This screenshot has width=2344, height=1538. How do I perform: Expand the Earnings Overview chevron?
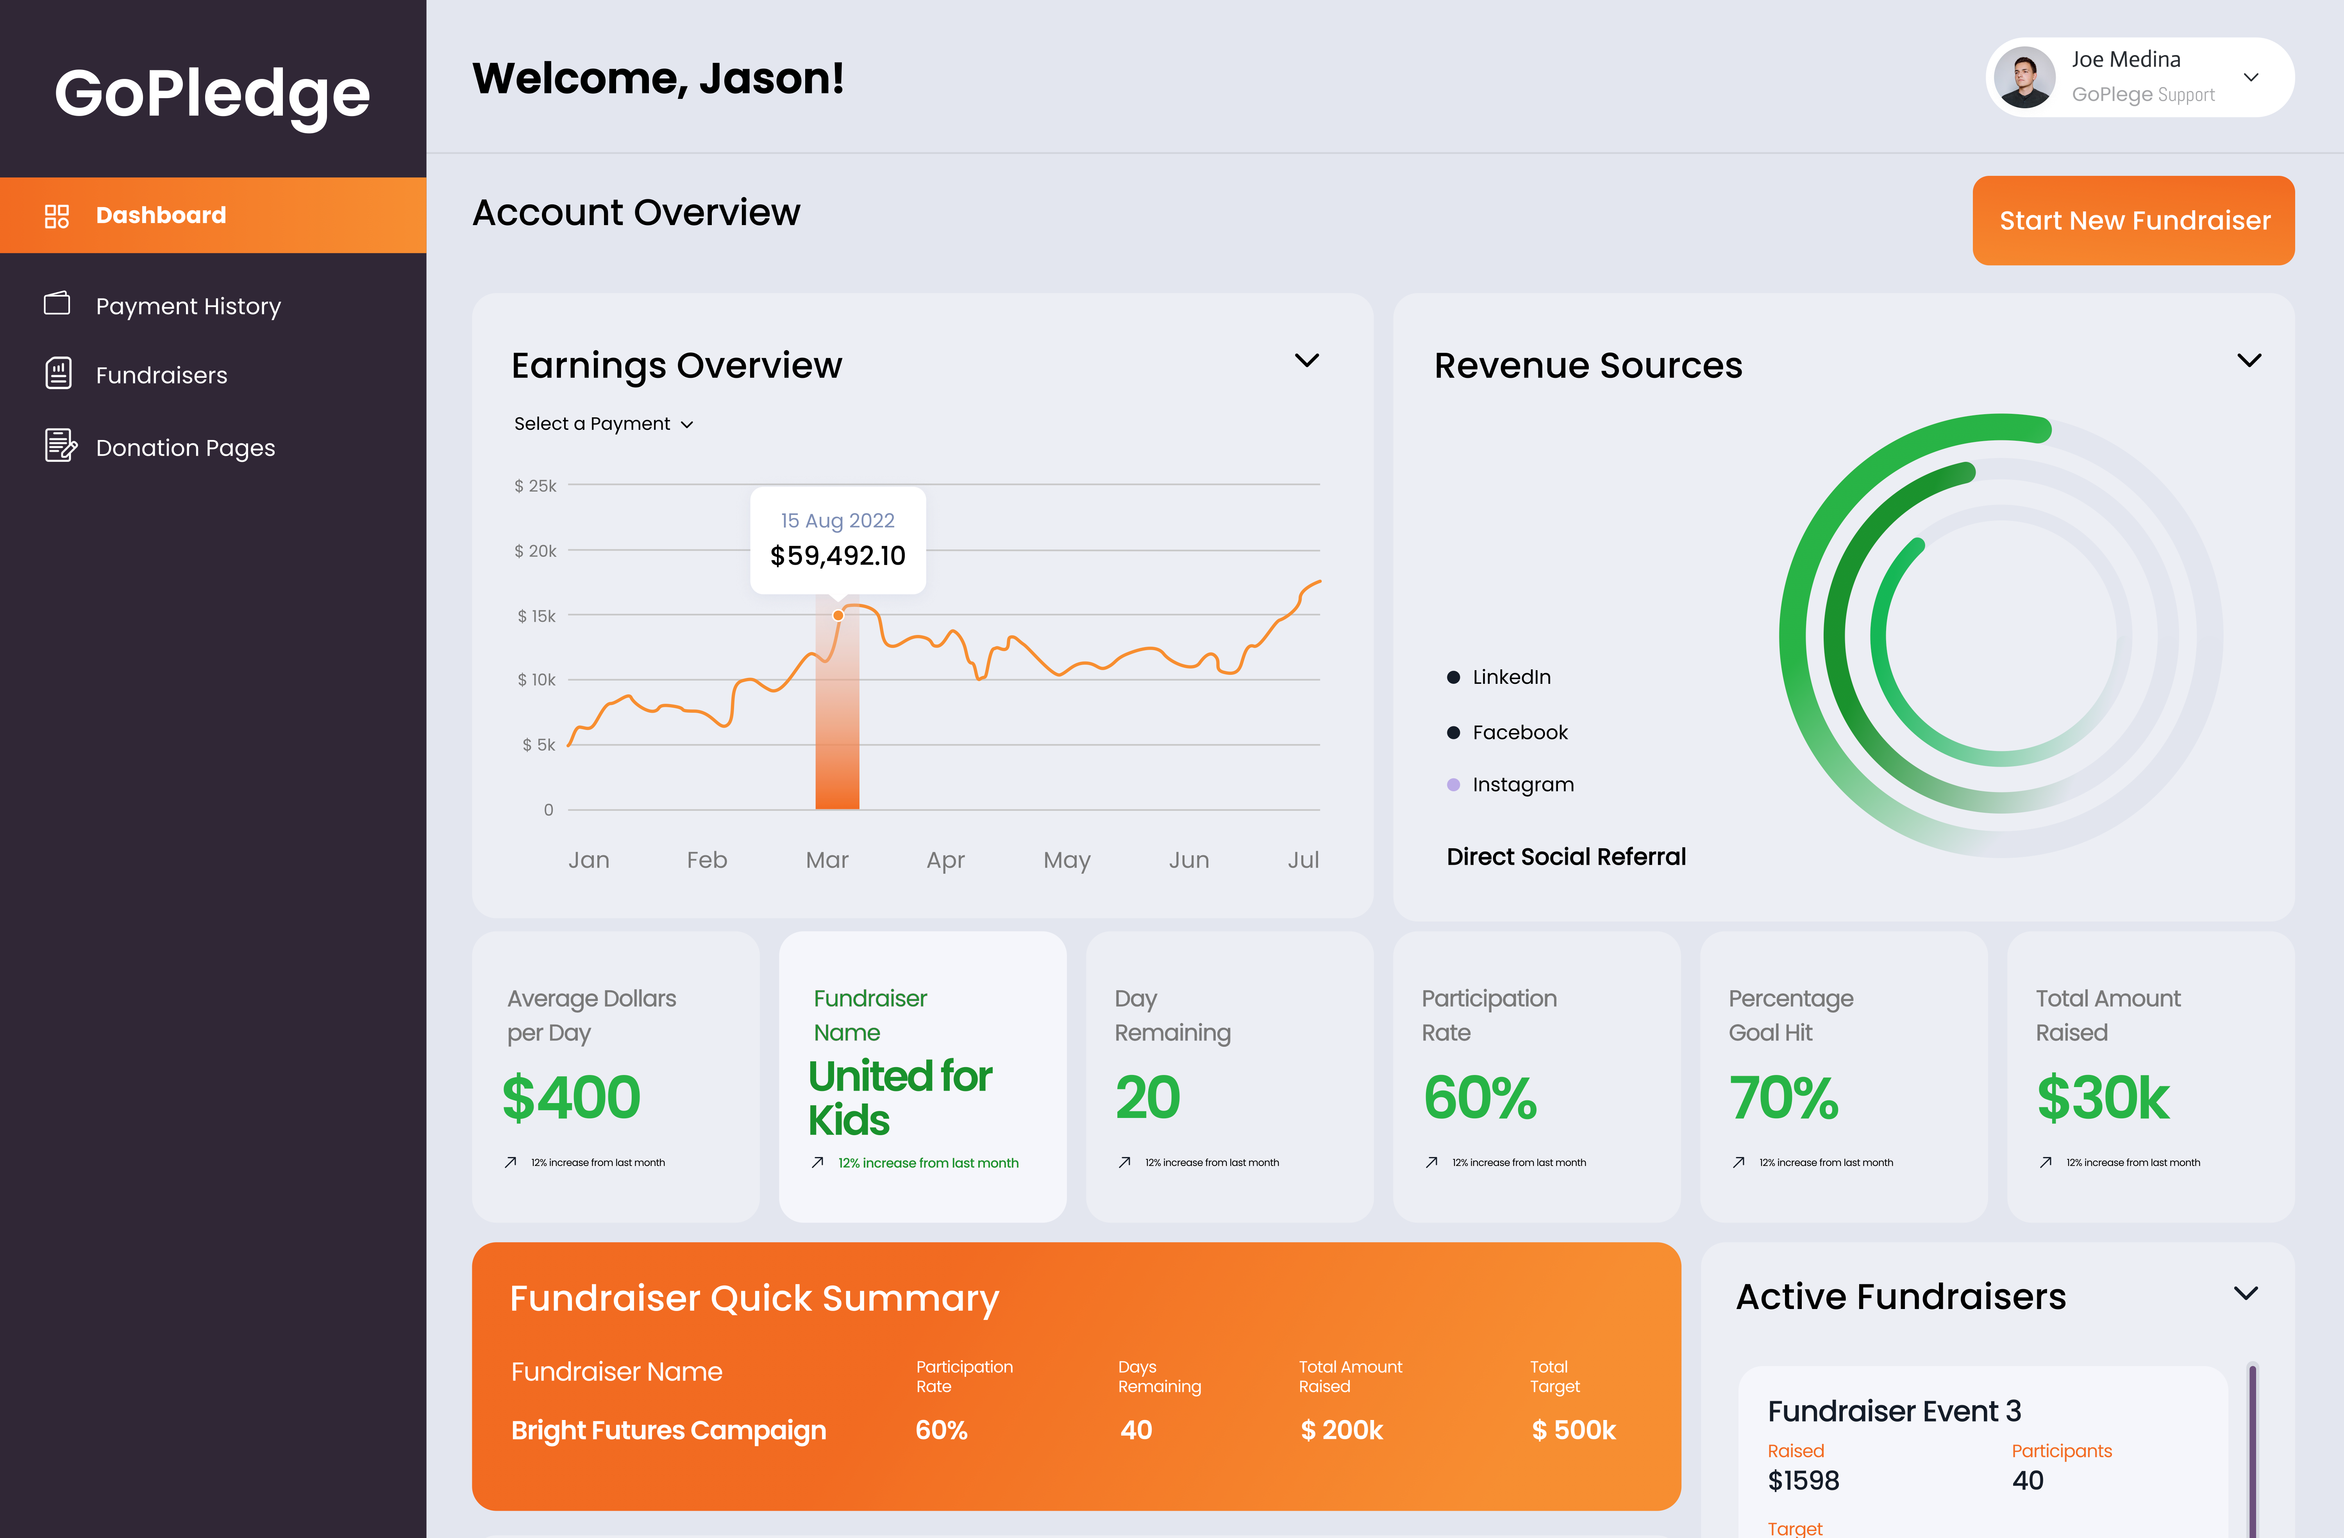click(x=1306, y=361)
